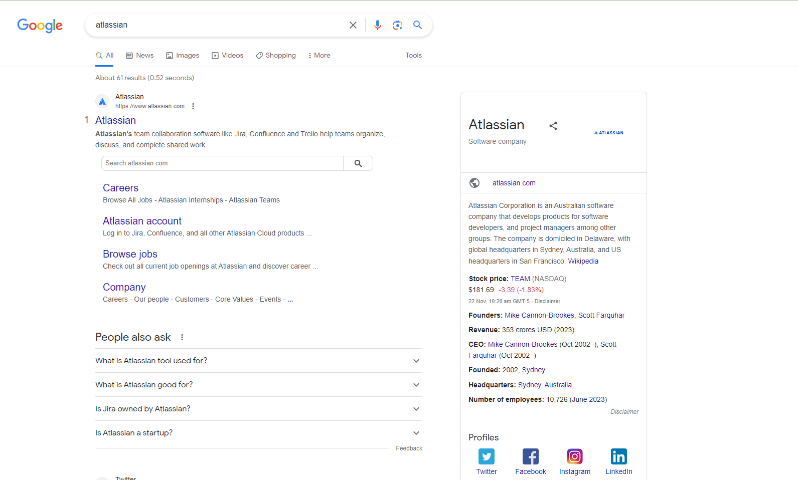Click the LinkedIn profile label

[x=619, y=471]
